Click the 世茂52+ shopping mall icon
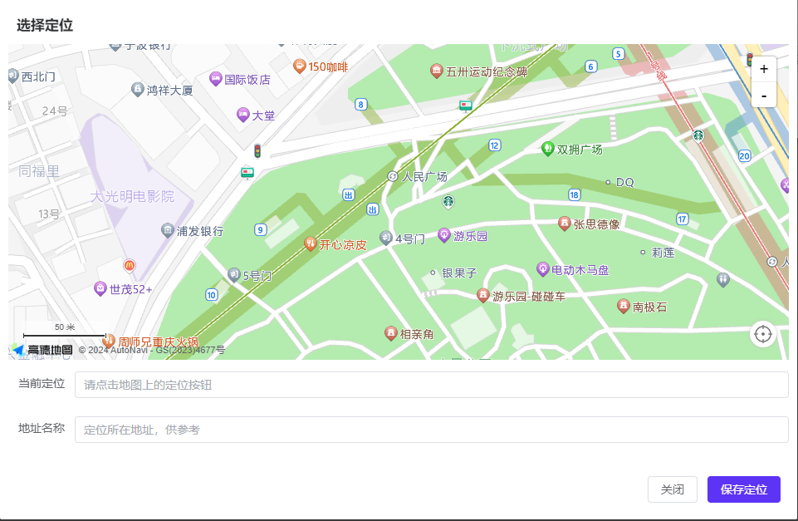The image size is (798, 521). click(100, 288)
